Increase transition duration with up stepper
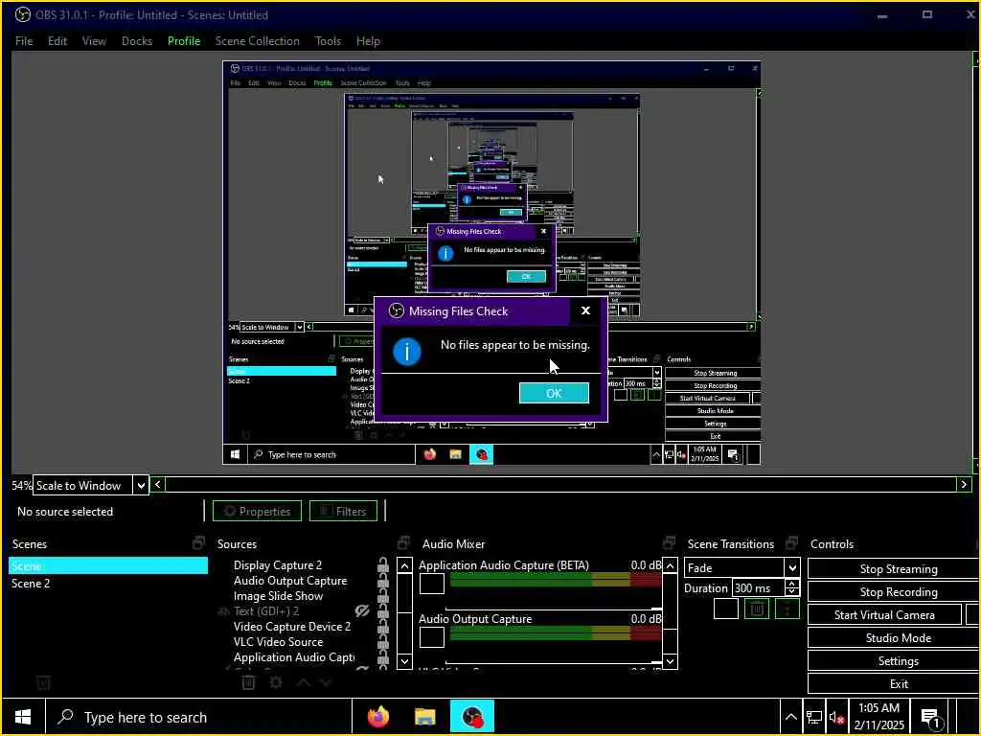The height and width of the screenshot is (736, 981). (x=792, y=584)
